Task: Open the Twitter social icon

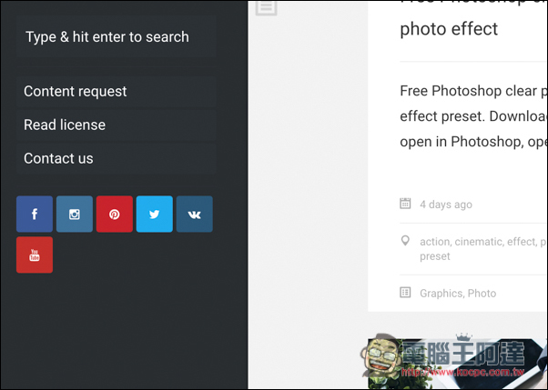Action: (155, 214)
